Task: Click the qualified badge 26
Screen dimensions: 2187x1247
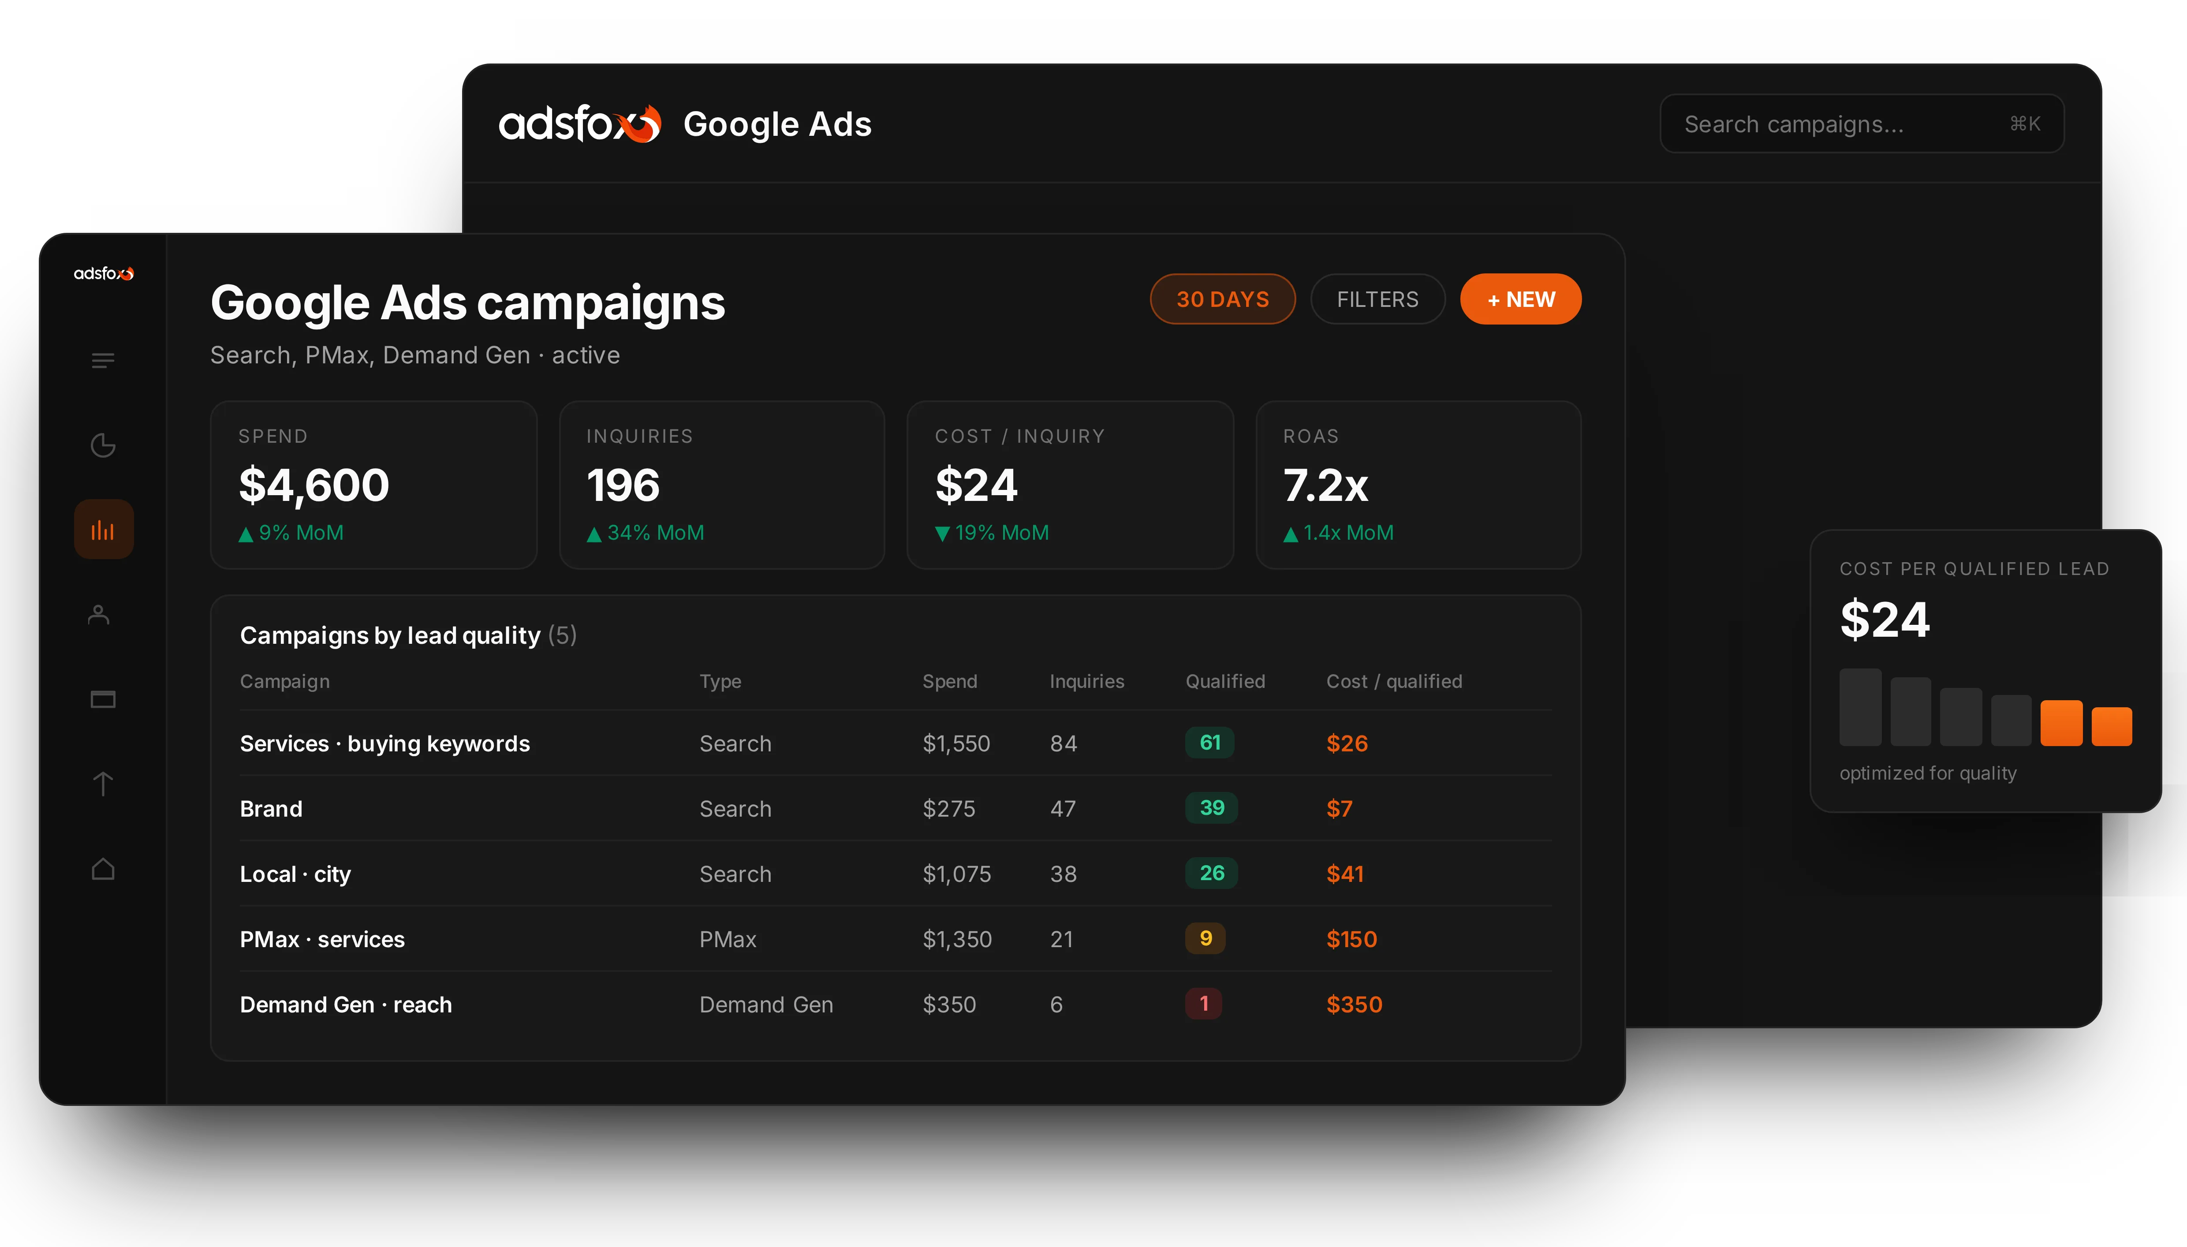Action: pyautogui.click(x=1211, y=872)
